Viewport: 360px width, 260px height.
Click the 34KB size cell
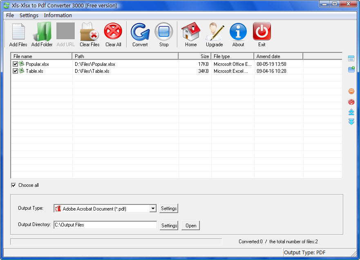click(x=203, y=71)
